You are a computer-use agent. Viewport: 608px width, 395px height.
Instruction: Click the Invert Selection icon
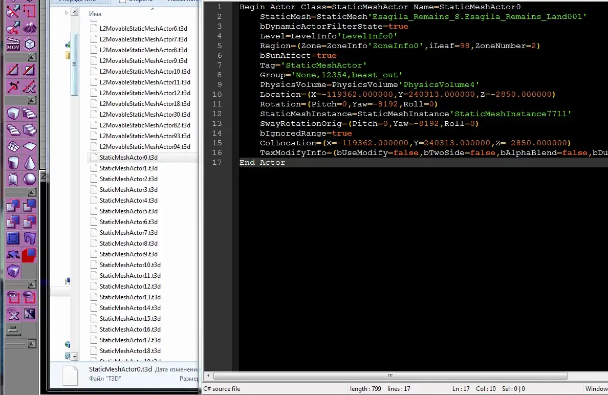tap(30, 314)
